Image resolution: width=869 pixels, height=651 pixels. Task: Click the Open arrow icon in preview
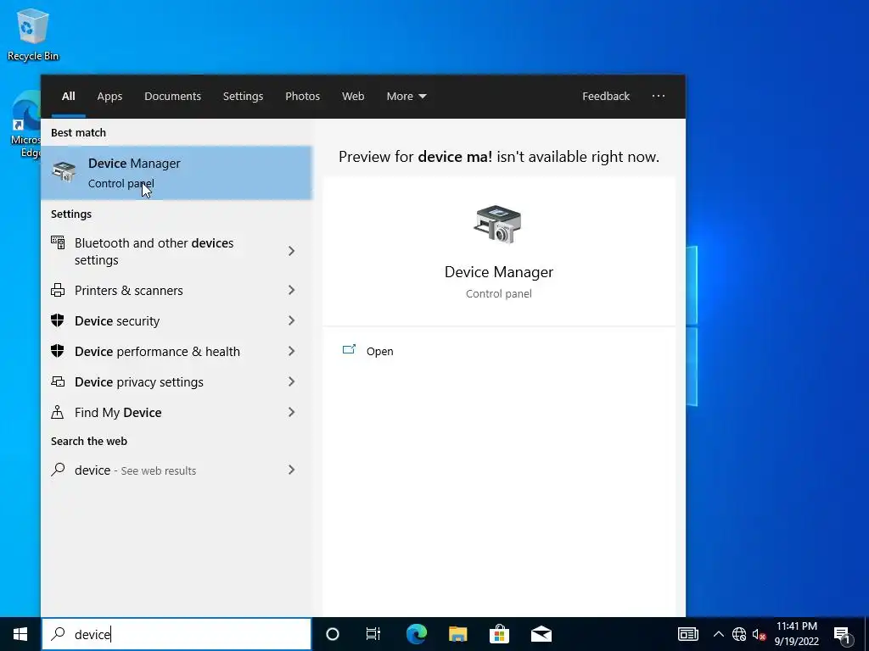pyautogui.click(x=349, y=349)
